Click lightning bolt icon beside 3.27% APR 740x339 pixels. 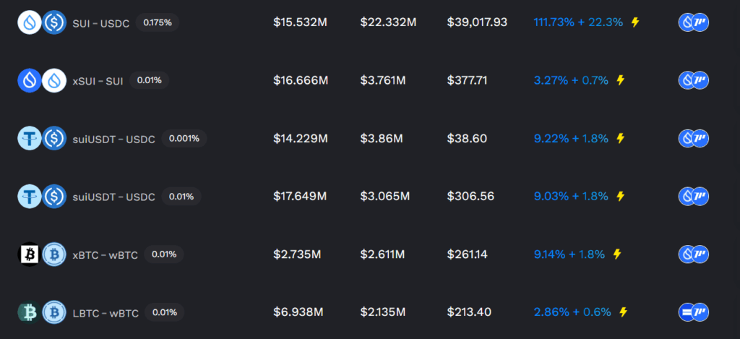coord(620,80)
